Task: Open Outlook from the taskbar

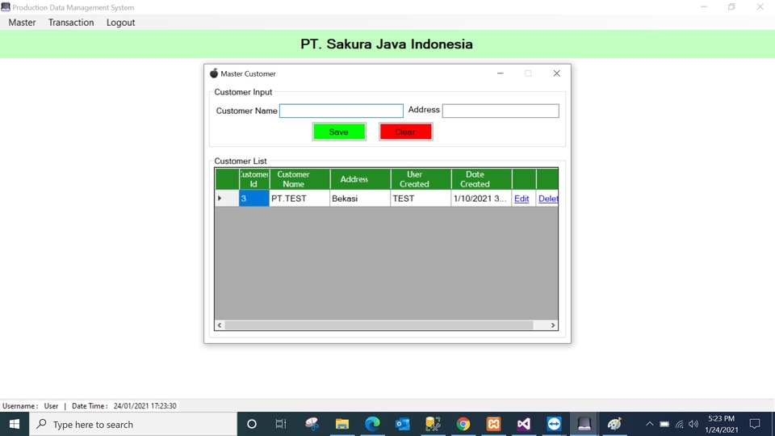Action: [x=402, y=424]
